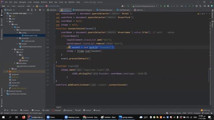Open Task View on taskbar
This screenshot has width=214, height=120.
click(17, 117)
